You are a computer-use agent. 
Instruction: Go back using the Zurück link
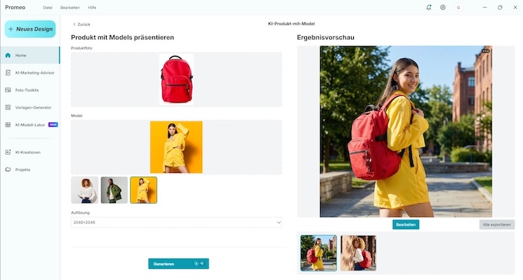click(81, 24)
